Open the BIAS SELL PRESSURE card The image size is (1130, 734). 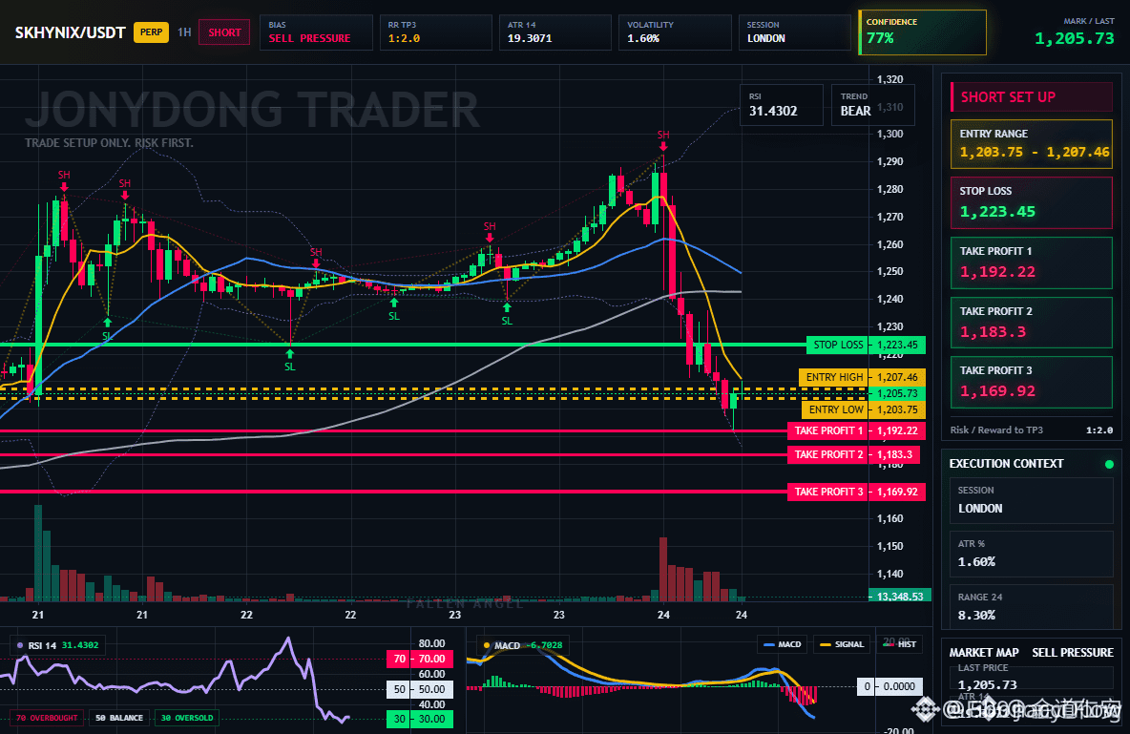316,32
